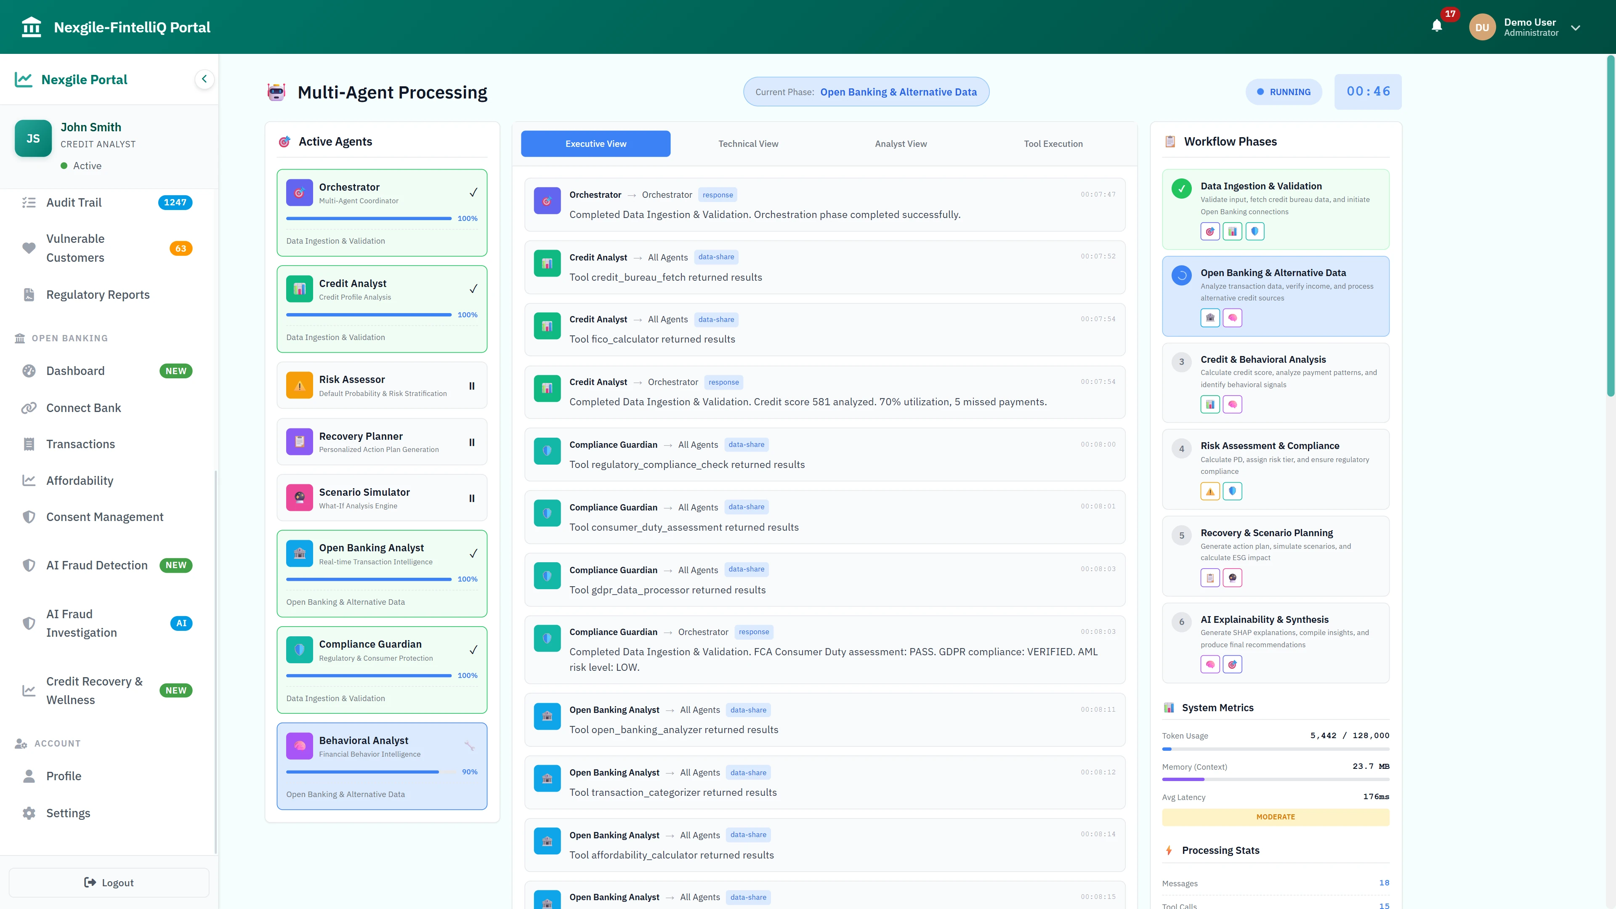
Task: Switch to the Technical View tab
Action: (748, 144)
